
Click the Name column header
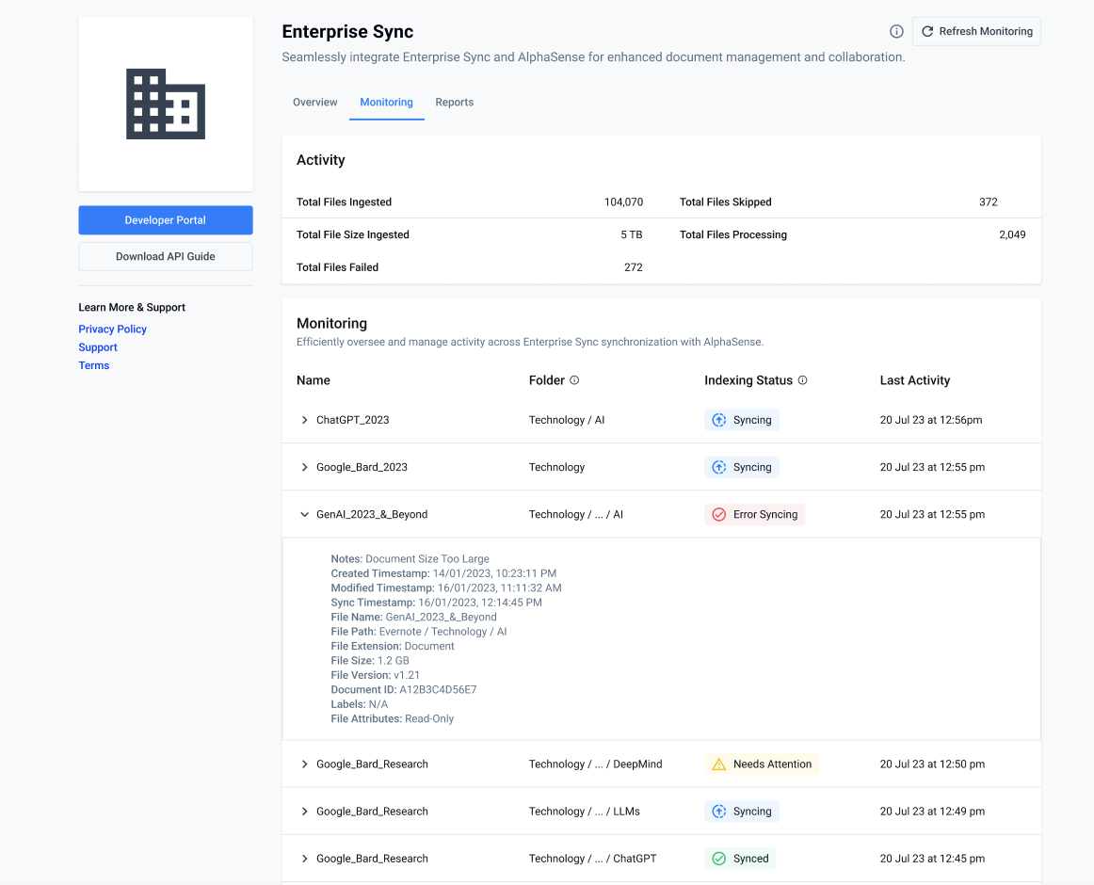coord(314,380)
